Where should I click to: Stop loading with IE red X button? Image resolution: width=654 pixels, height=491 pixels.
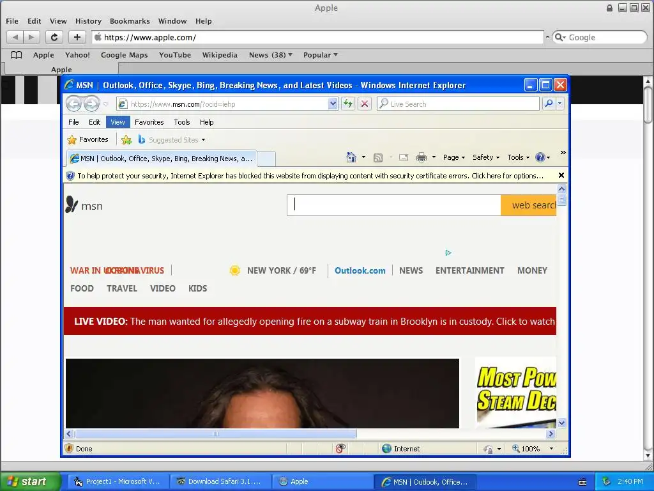365,104
